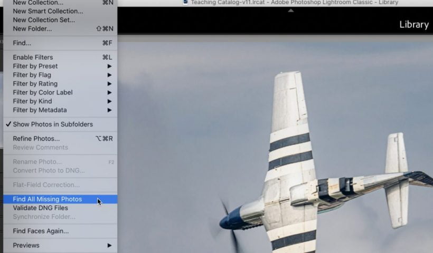Expand Filter by Rating submenu
The image size is (433, 253).
point(35,84)
